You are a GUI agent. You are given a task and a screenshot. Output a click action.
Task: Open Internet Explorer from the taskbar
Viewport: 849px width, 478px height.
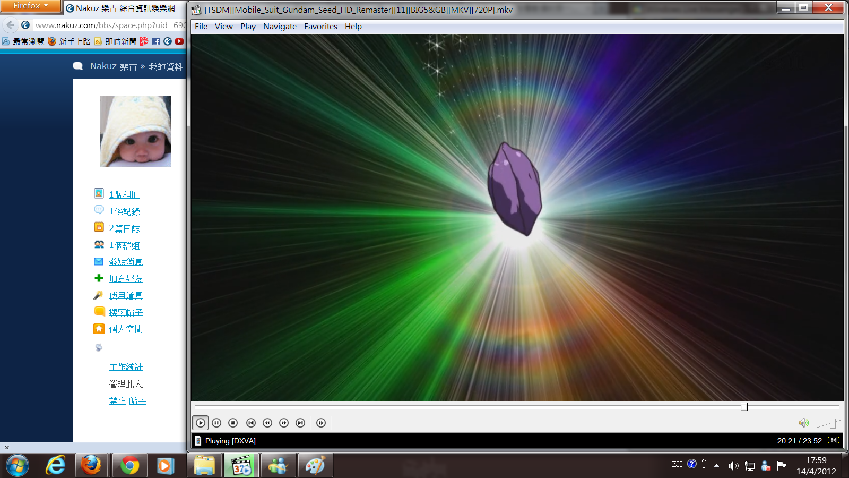click(x=55, y=466)
